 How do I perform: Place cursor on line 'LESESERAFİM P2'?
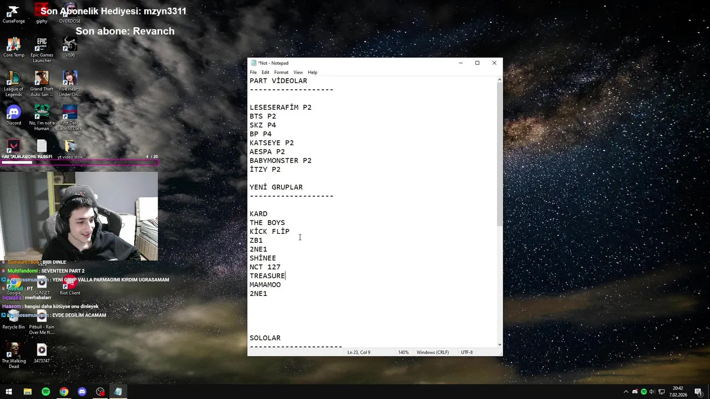coord(281,108)
